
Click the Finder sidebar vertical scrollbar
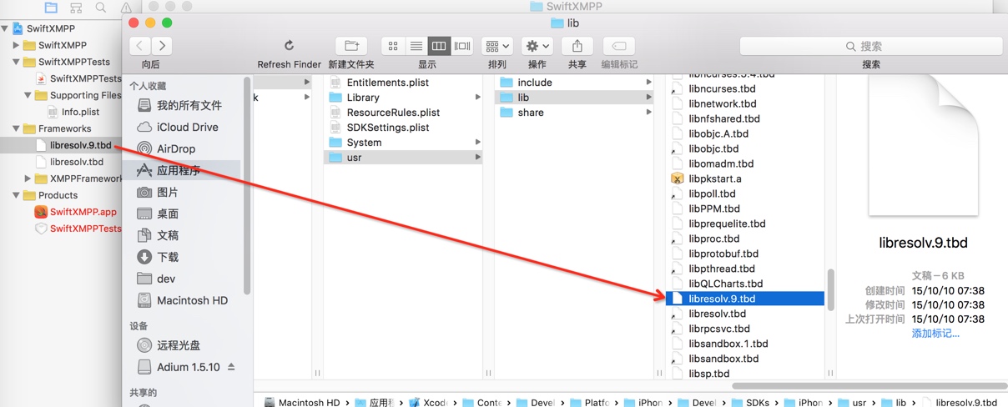[x=247, y=186]
